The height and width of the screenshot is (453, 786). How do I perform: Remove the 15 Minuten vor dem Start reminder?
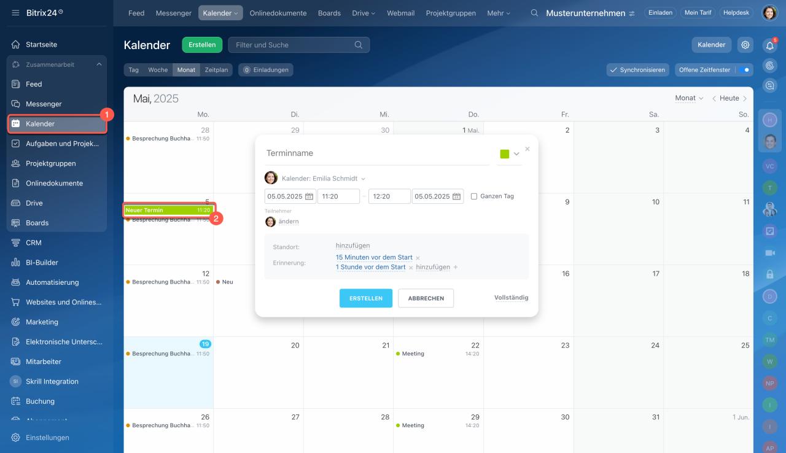pos(418,258)
